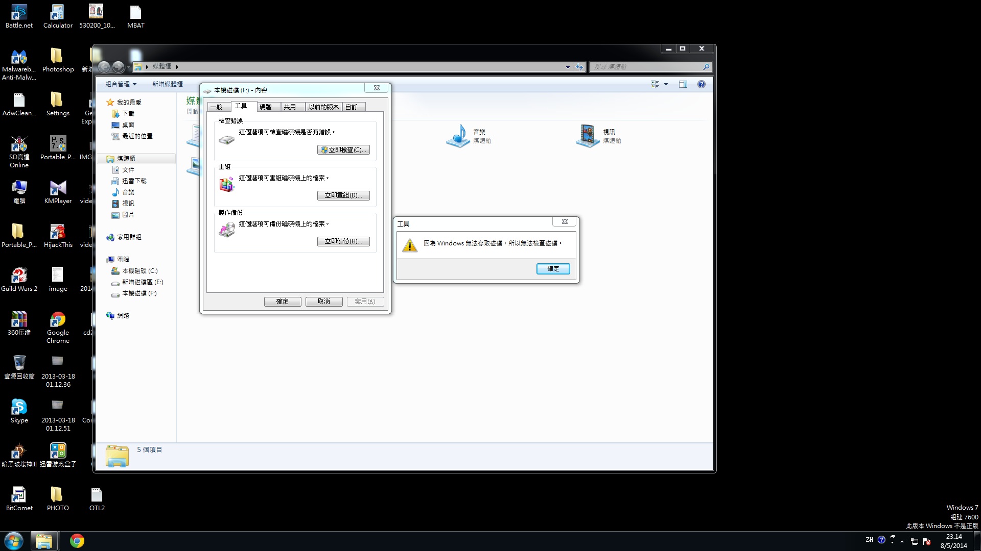This screenshot has height=551, width=981.
Task: Open the Windows Start menu orb
Action: tap(14, 541)
